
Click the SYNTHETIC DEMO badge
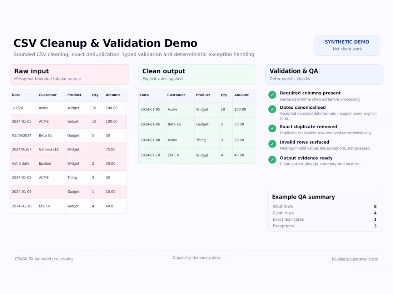[347, 46]
